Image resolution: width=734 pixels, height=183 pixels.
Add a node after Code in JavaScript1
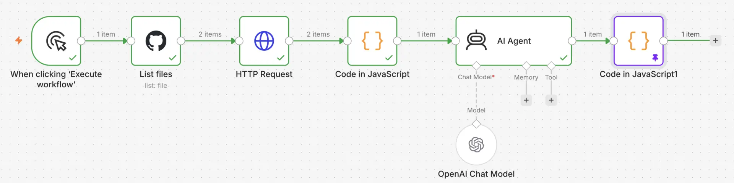715,40
